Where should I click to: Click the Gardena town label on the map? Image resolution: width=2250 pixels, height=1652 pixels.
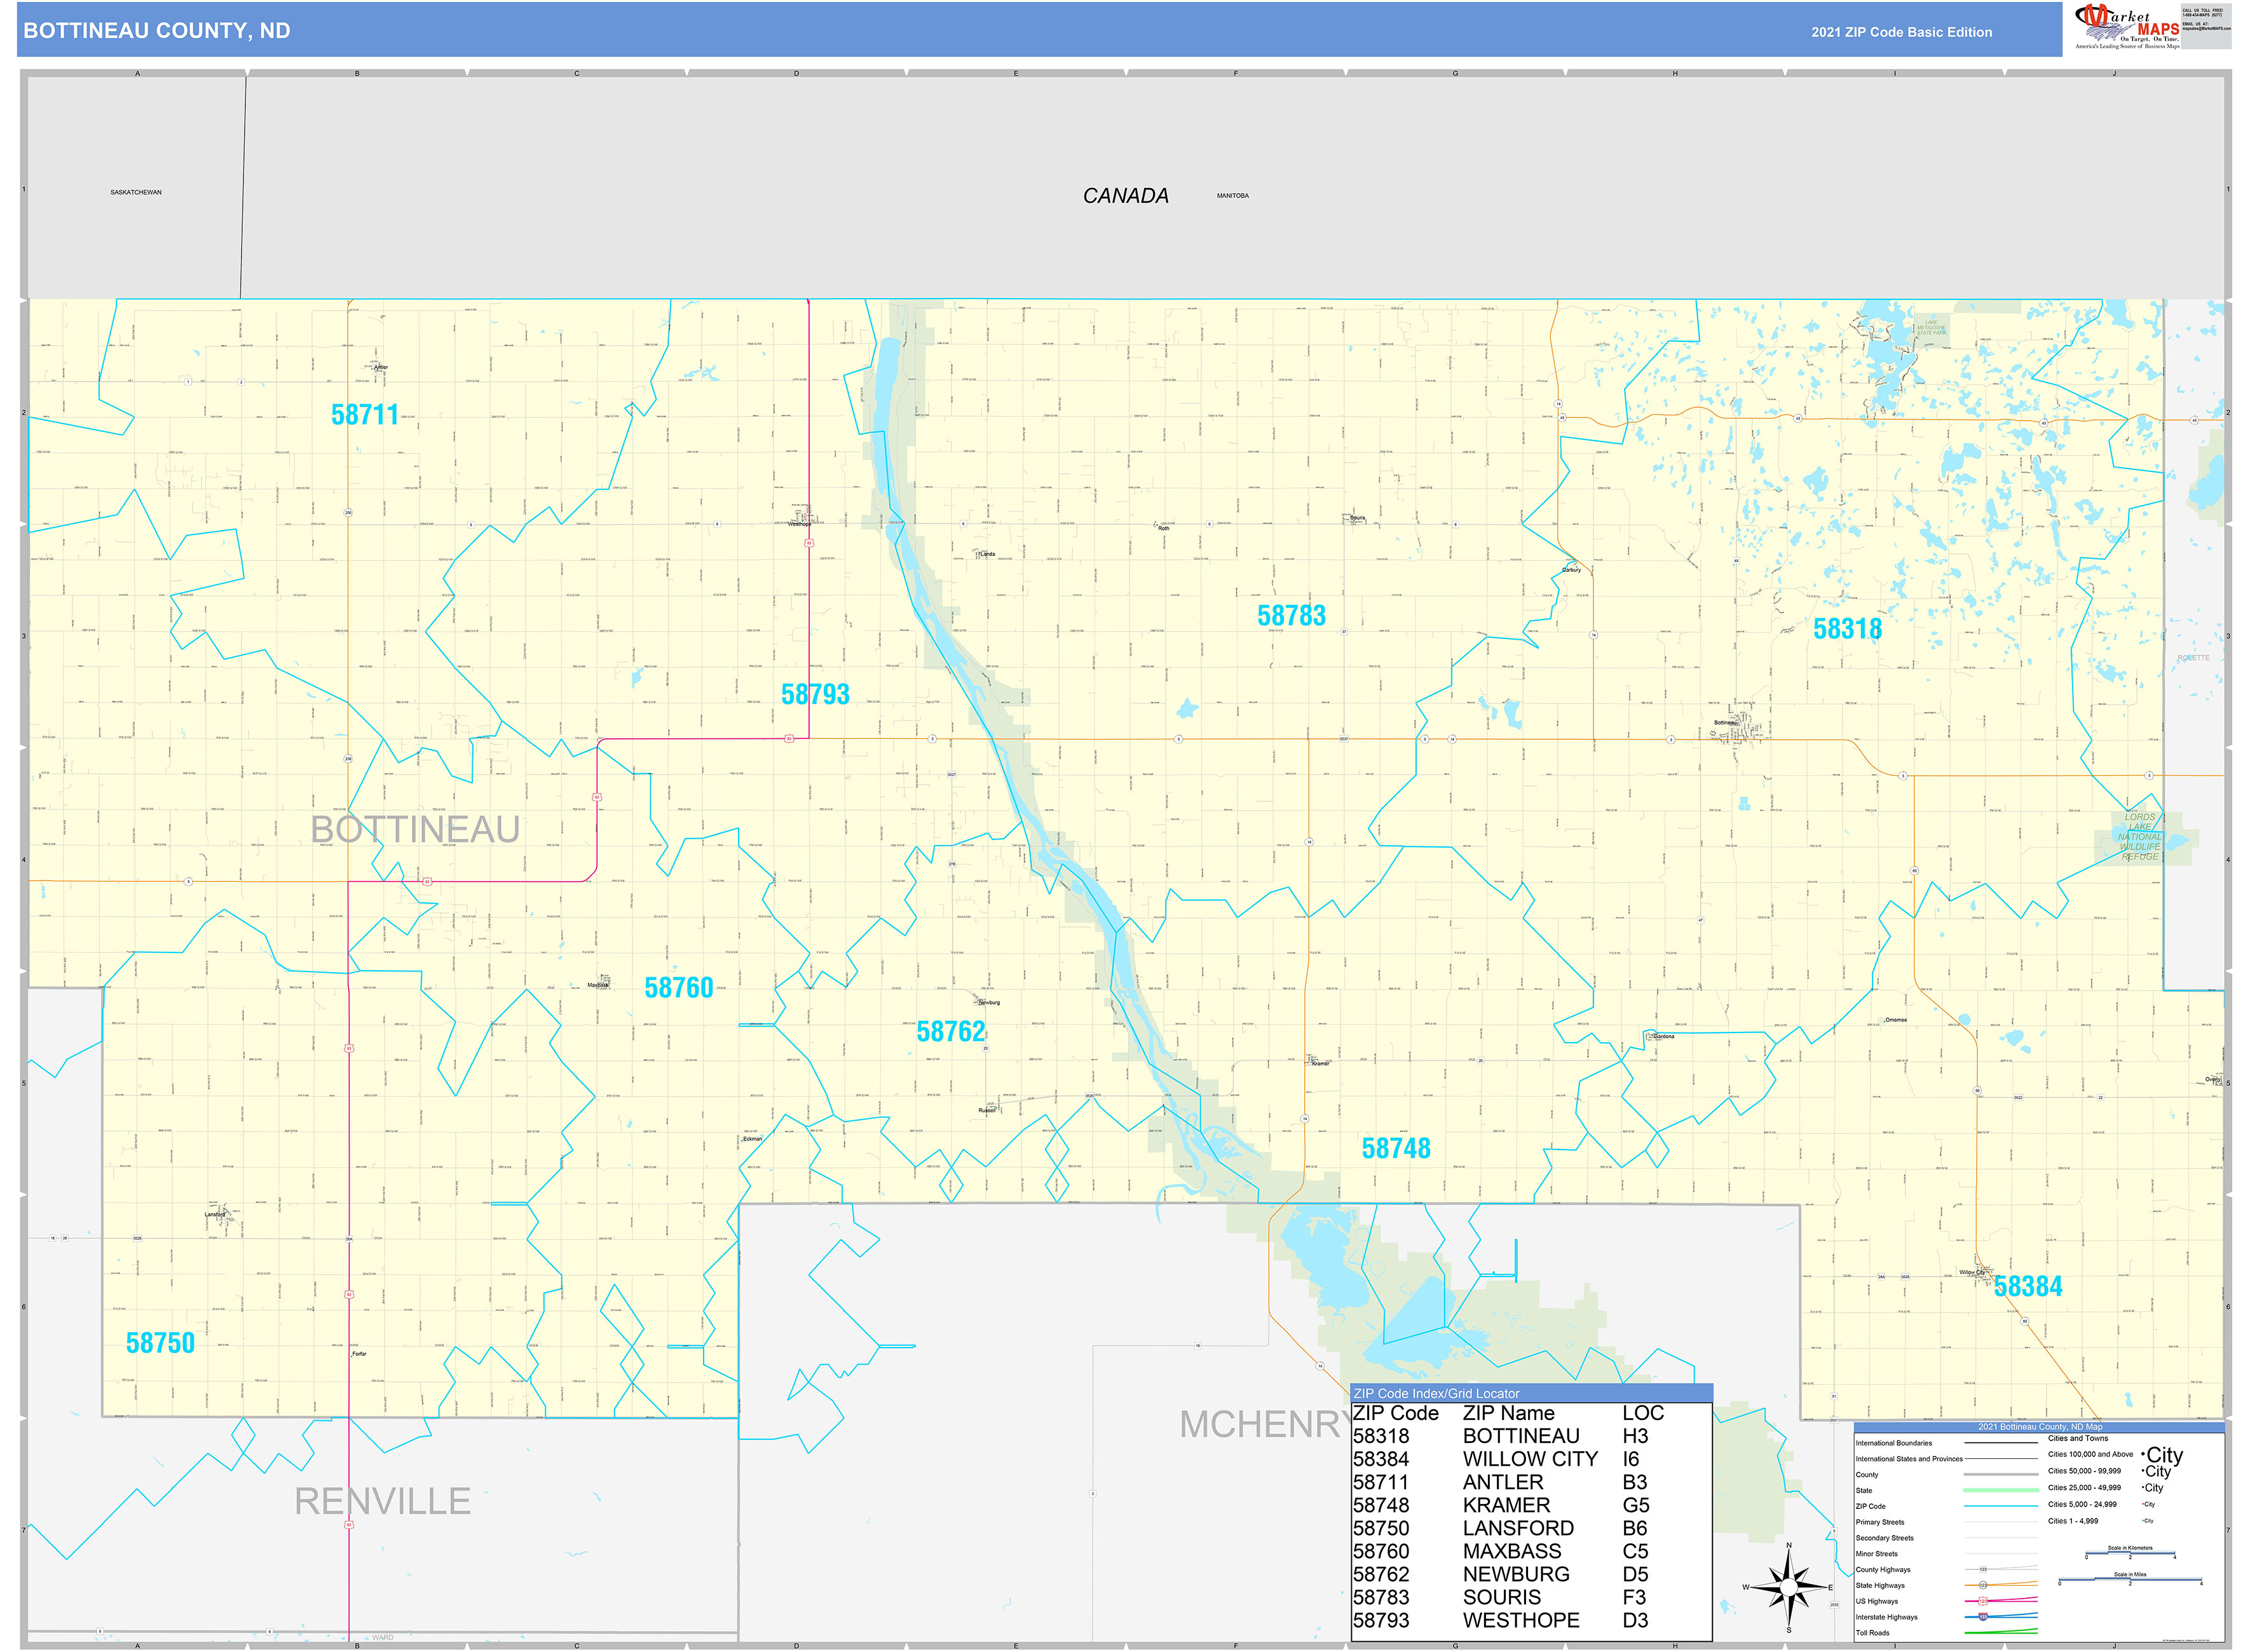coord(1664,1036)
